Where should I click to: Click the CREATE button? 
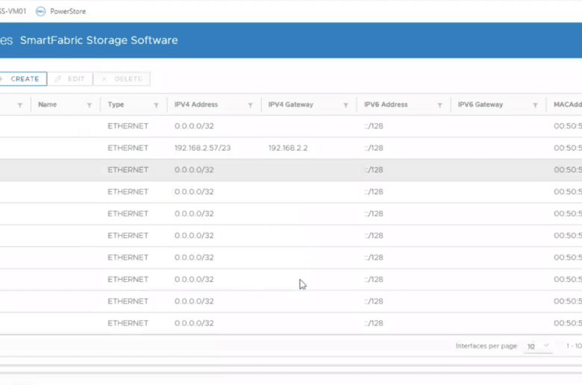(x=22, y=78)
